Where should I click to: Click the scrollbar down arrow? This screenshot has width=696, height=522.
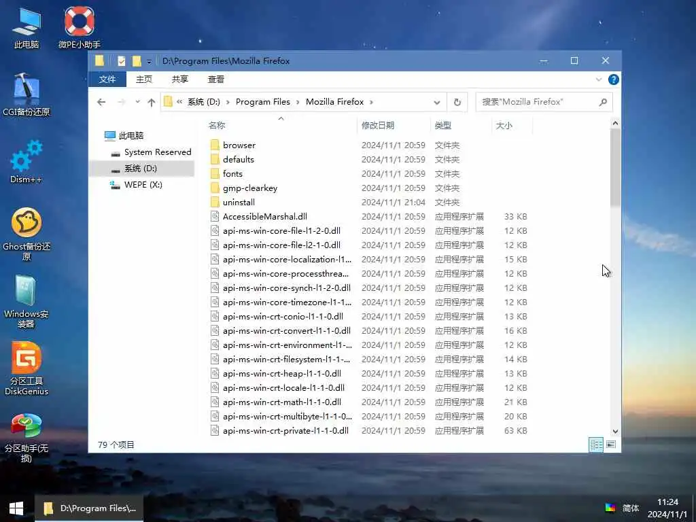(615, 432)
